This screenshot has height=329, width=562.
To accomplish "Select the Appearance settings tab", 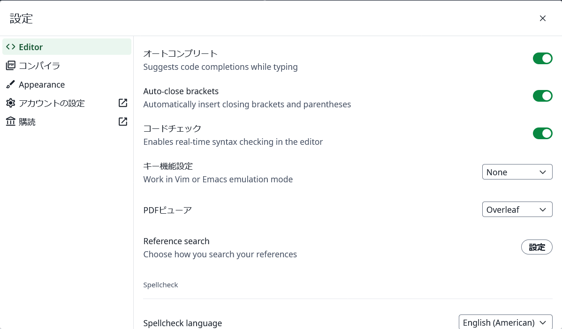I will 42,84.
